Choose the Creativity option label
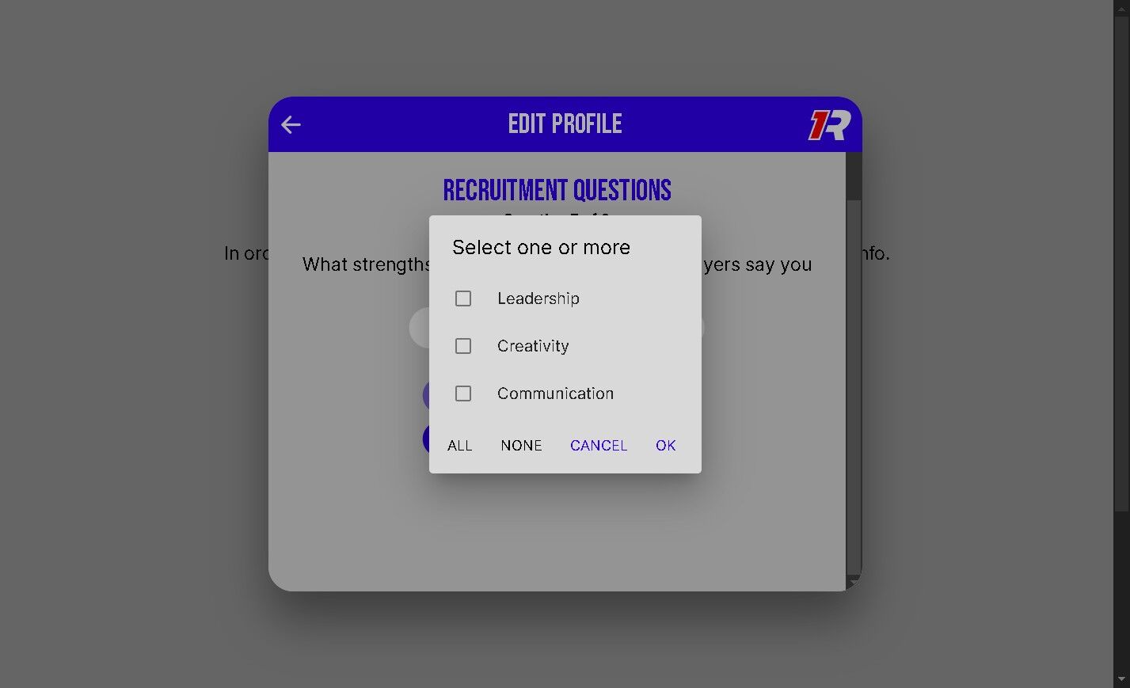Image resolution: width=1130 pixels, height=688 pixels. click(x=532, y=346)
